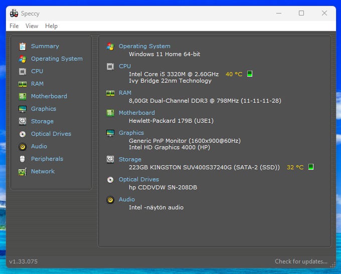Click the Graphics monitor icon in summary panel

pos(110,133)
